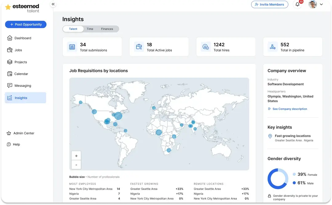Click the notifications bell icon
The image size is (332, 205).
click(297, 5)
